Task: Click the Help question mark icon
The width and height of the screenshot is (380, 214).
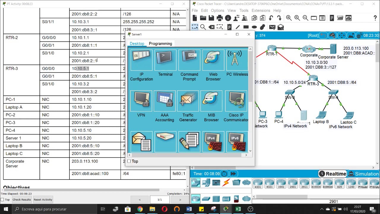Action: (375, 18)
